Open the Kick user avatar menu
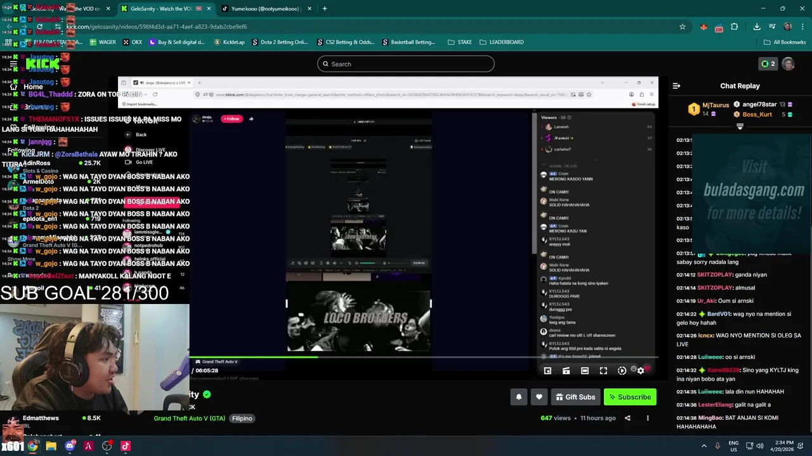The width and height of the screenshot is (812, 456). (788, 64)
